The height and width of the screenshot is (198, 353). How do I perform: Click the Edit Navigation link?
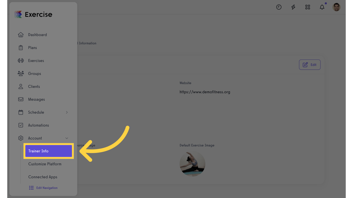tap(43, 188)
